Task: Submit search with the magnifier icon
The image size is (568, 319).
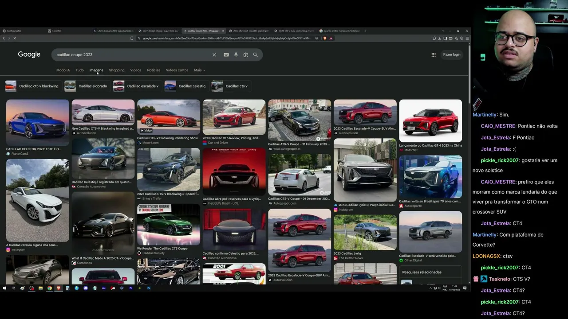Action: (x=255, y=55)
